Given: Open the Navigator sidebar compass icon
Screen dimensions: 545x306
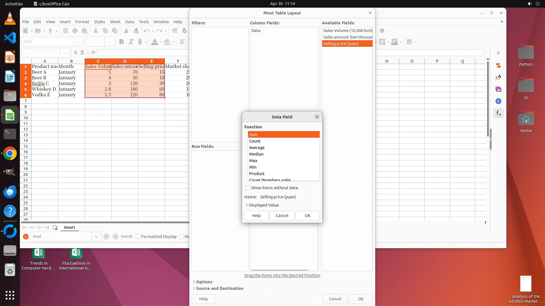Looking at the screenshot, I should pos(498,101).
